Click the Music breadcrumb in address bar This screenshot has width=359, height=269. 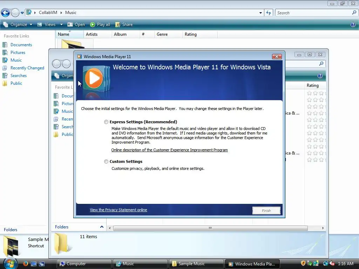pyautogui.click(x=71, y=13)
